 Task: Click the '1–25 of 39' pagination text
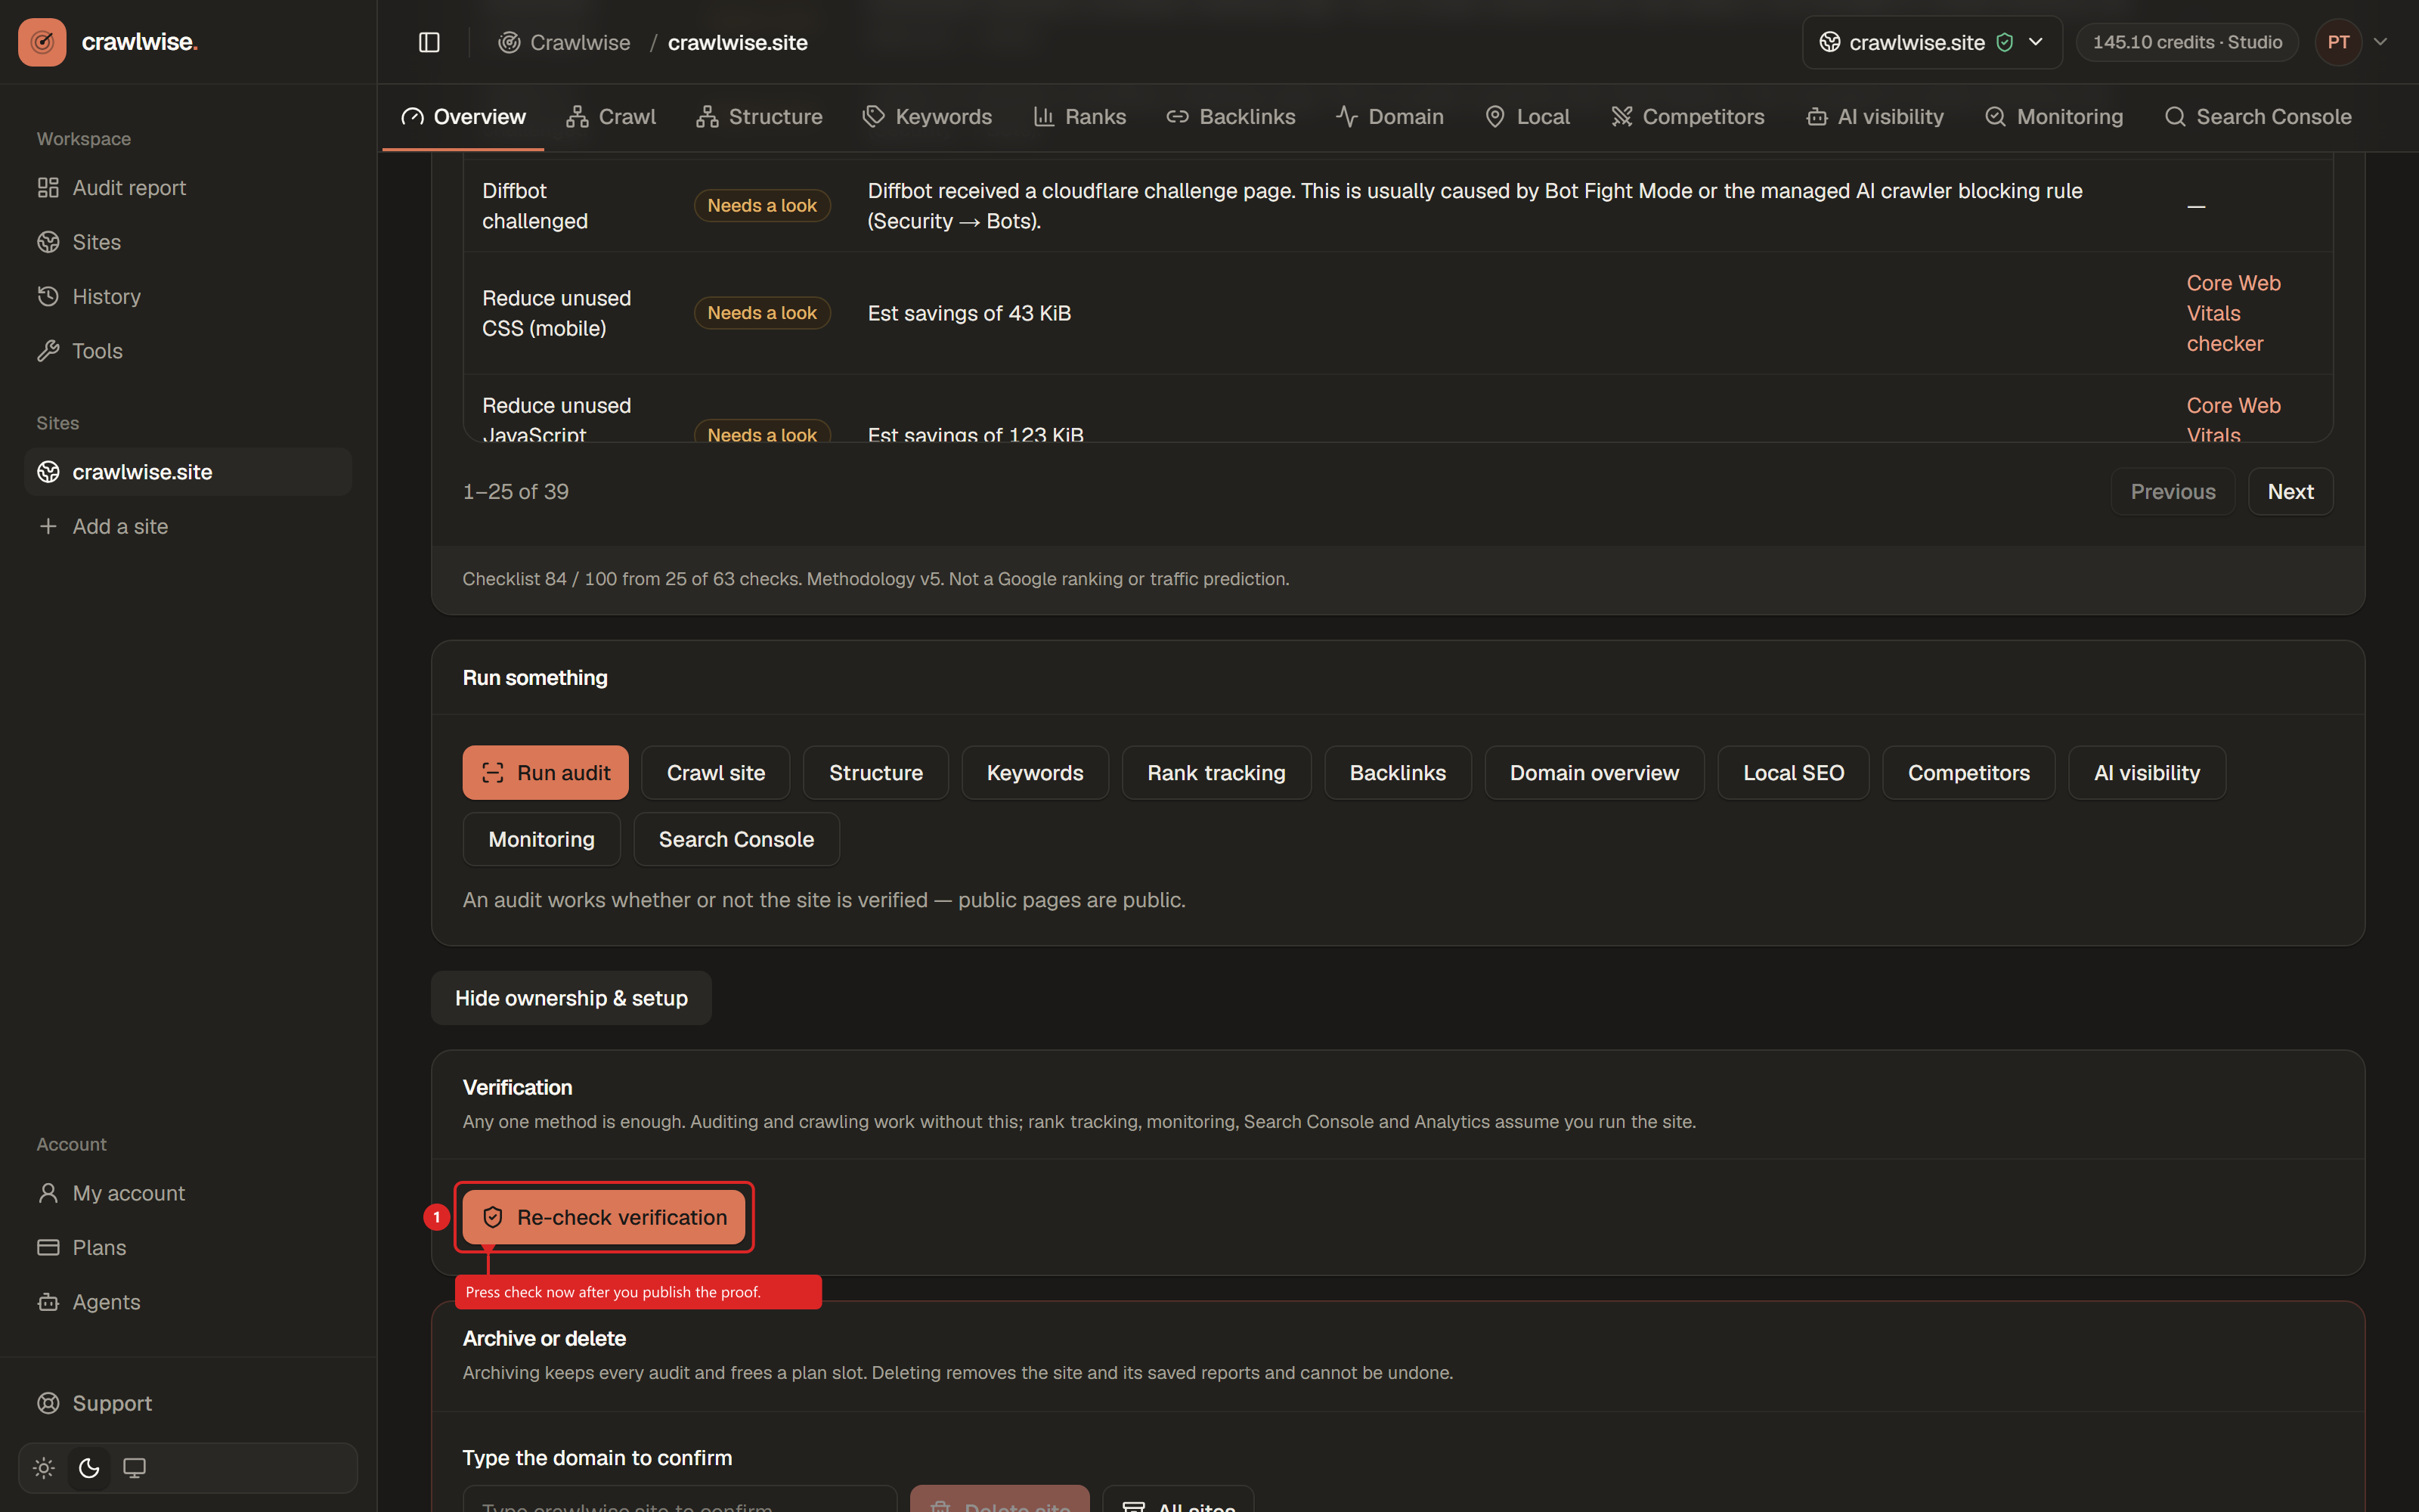click(516, 492)
